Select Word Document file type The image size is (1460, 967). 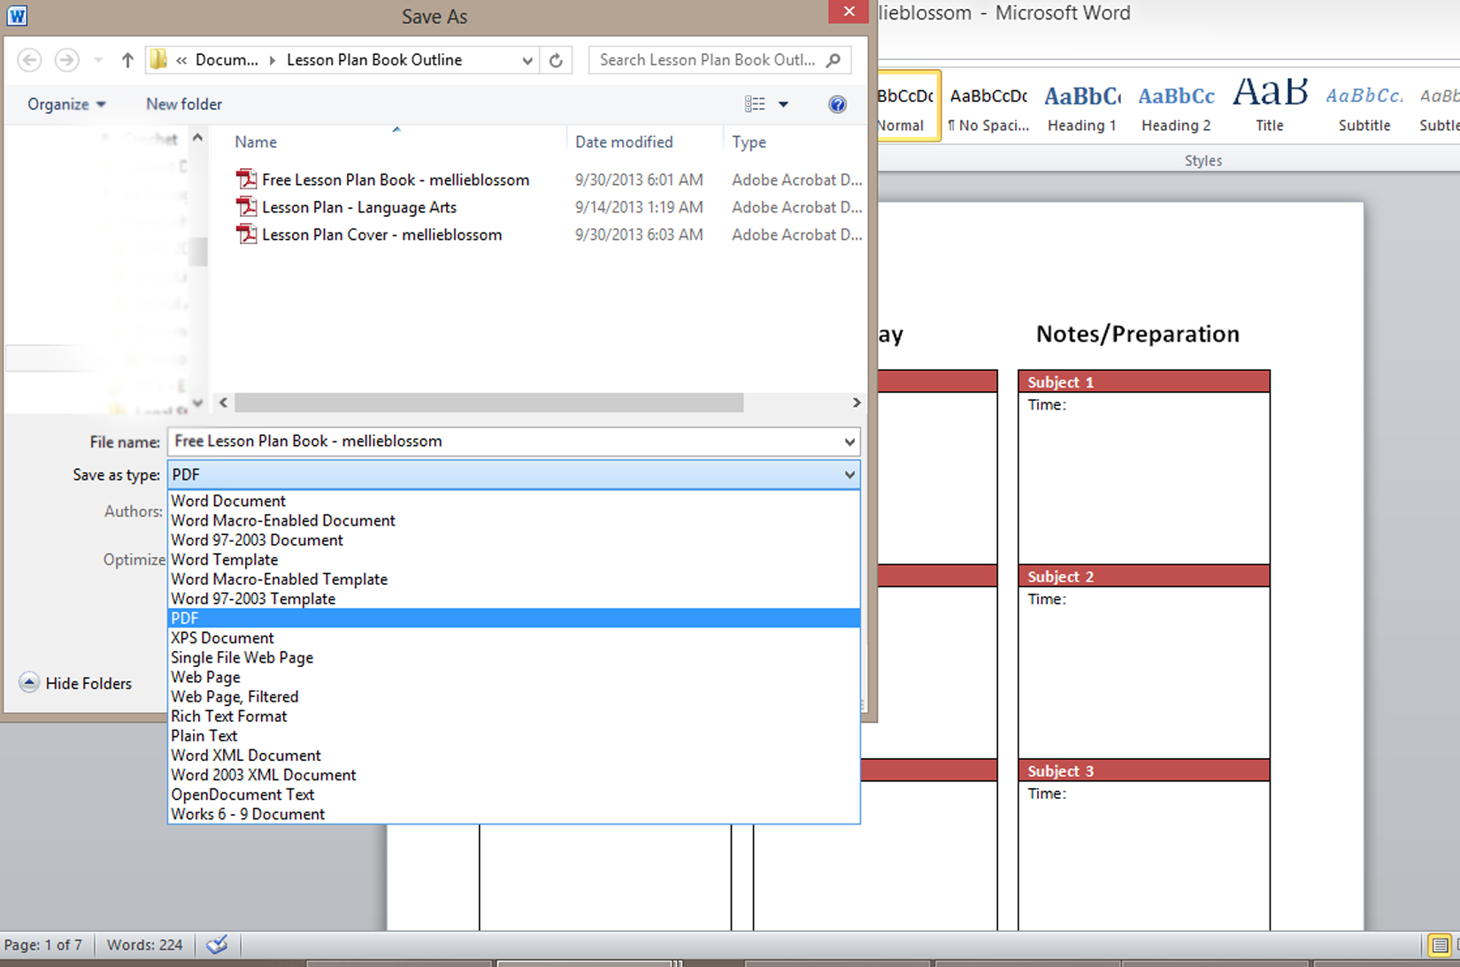[514, 501]
